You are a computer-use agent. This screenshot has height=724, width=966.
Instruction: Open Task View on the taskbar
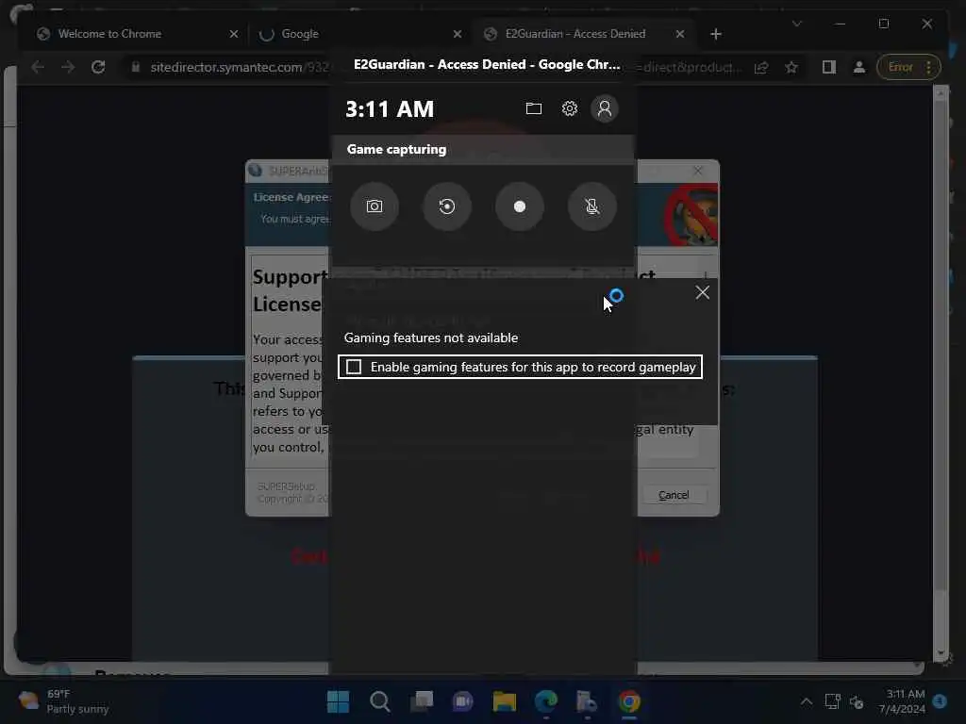pyautogui.click(x=422, y=701)
